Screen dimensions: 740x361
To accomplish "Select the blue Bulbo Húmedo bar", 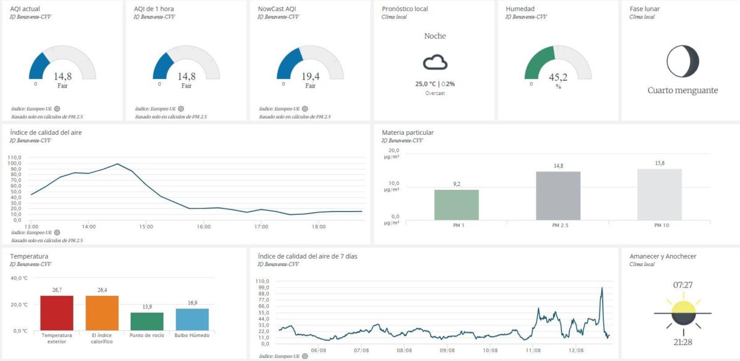I will pyautogui.click(x=192, y=319).
